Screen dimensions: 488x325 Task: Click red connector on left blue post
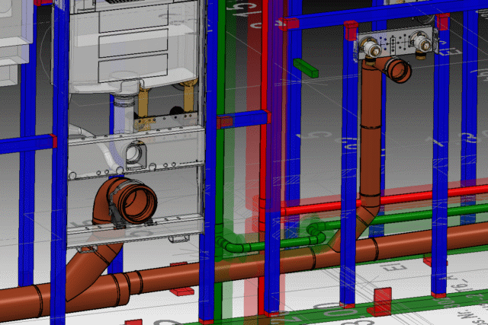[53, 142]
